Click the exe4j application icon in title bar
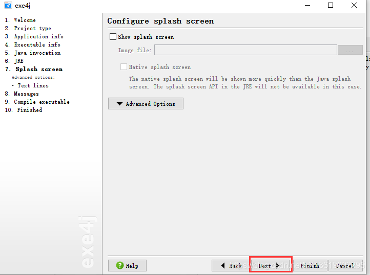Screen dimensions: 370x275 pyautogui.click(x=8, y=5)
